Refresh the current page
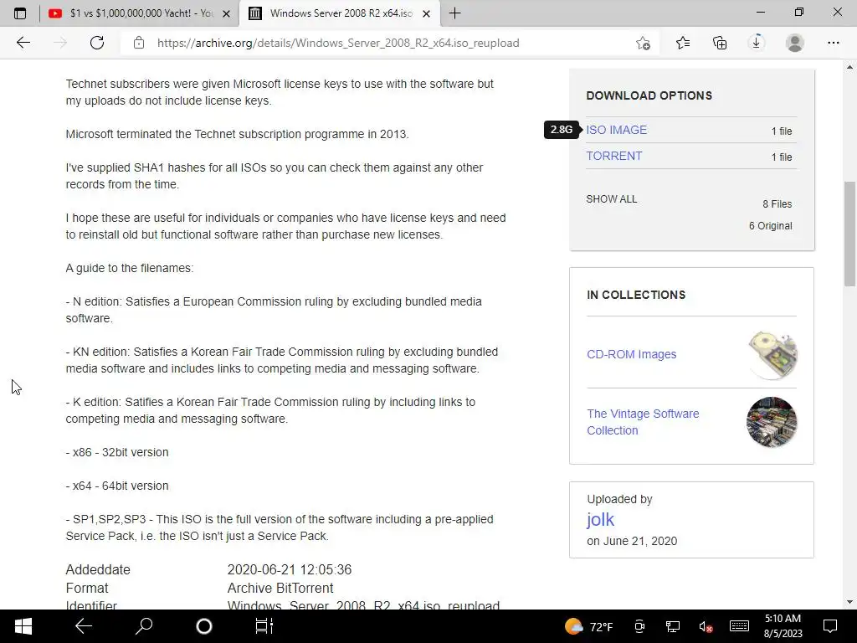 [97, 43]
